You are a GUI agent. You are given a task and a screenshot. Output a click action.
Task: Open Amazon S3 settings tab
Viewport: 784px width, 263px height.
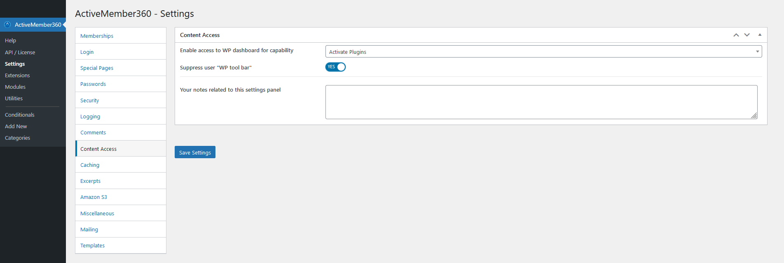121,197
